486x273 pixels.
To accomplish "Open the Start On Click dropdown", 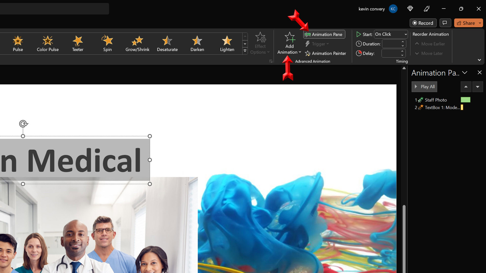I will point(391,34).
